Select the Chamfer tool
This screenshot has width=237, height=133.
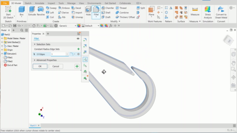pyautogui.click(x=108, y=8)
